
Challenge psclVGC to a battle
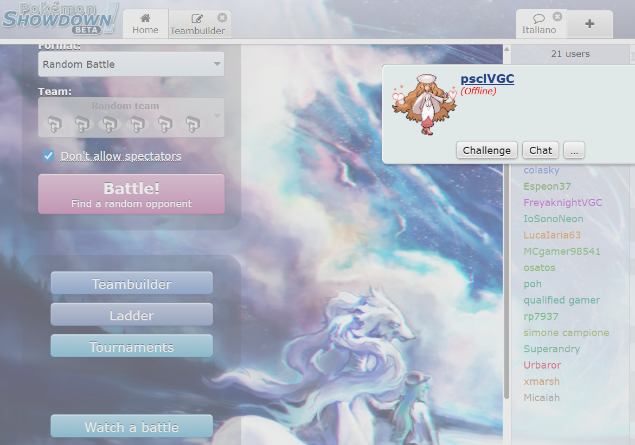point(487,150)
